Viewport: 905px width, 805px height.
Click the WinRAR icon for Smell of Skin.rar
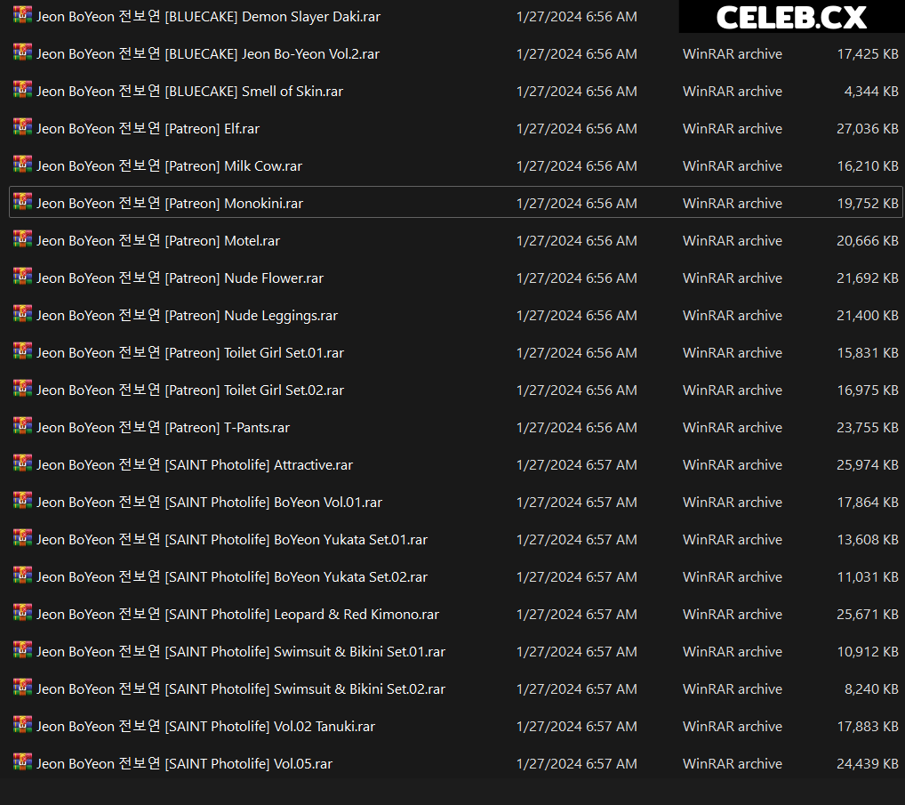tap(22, 90)
